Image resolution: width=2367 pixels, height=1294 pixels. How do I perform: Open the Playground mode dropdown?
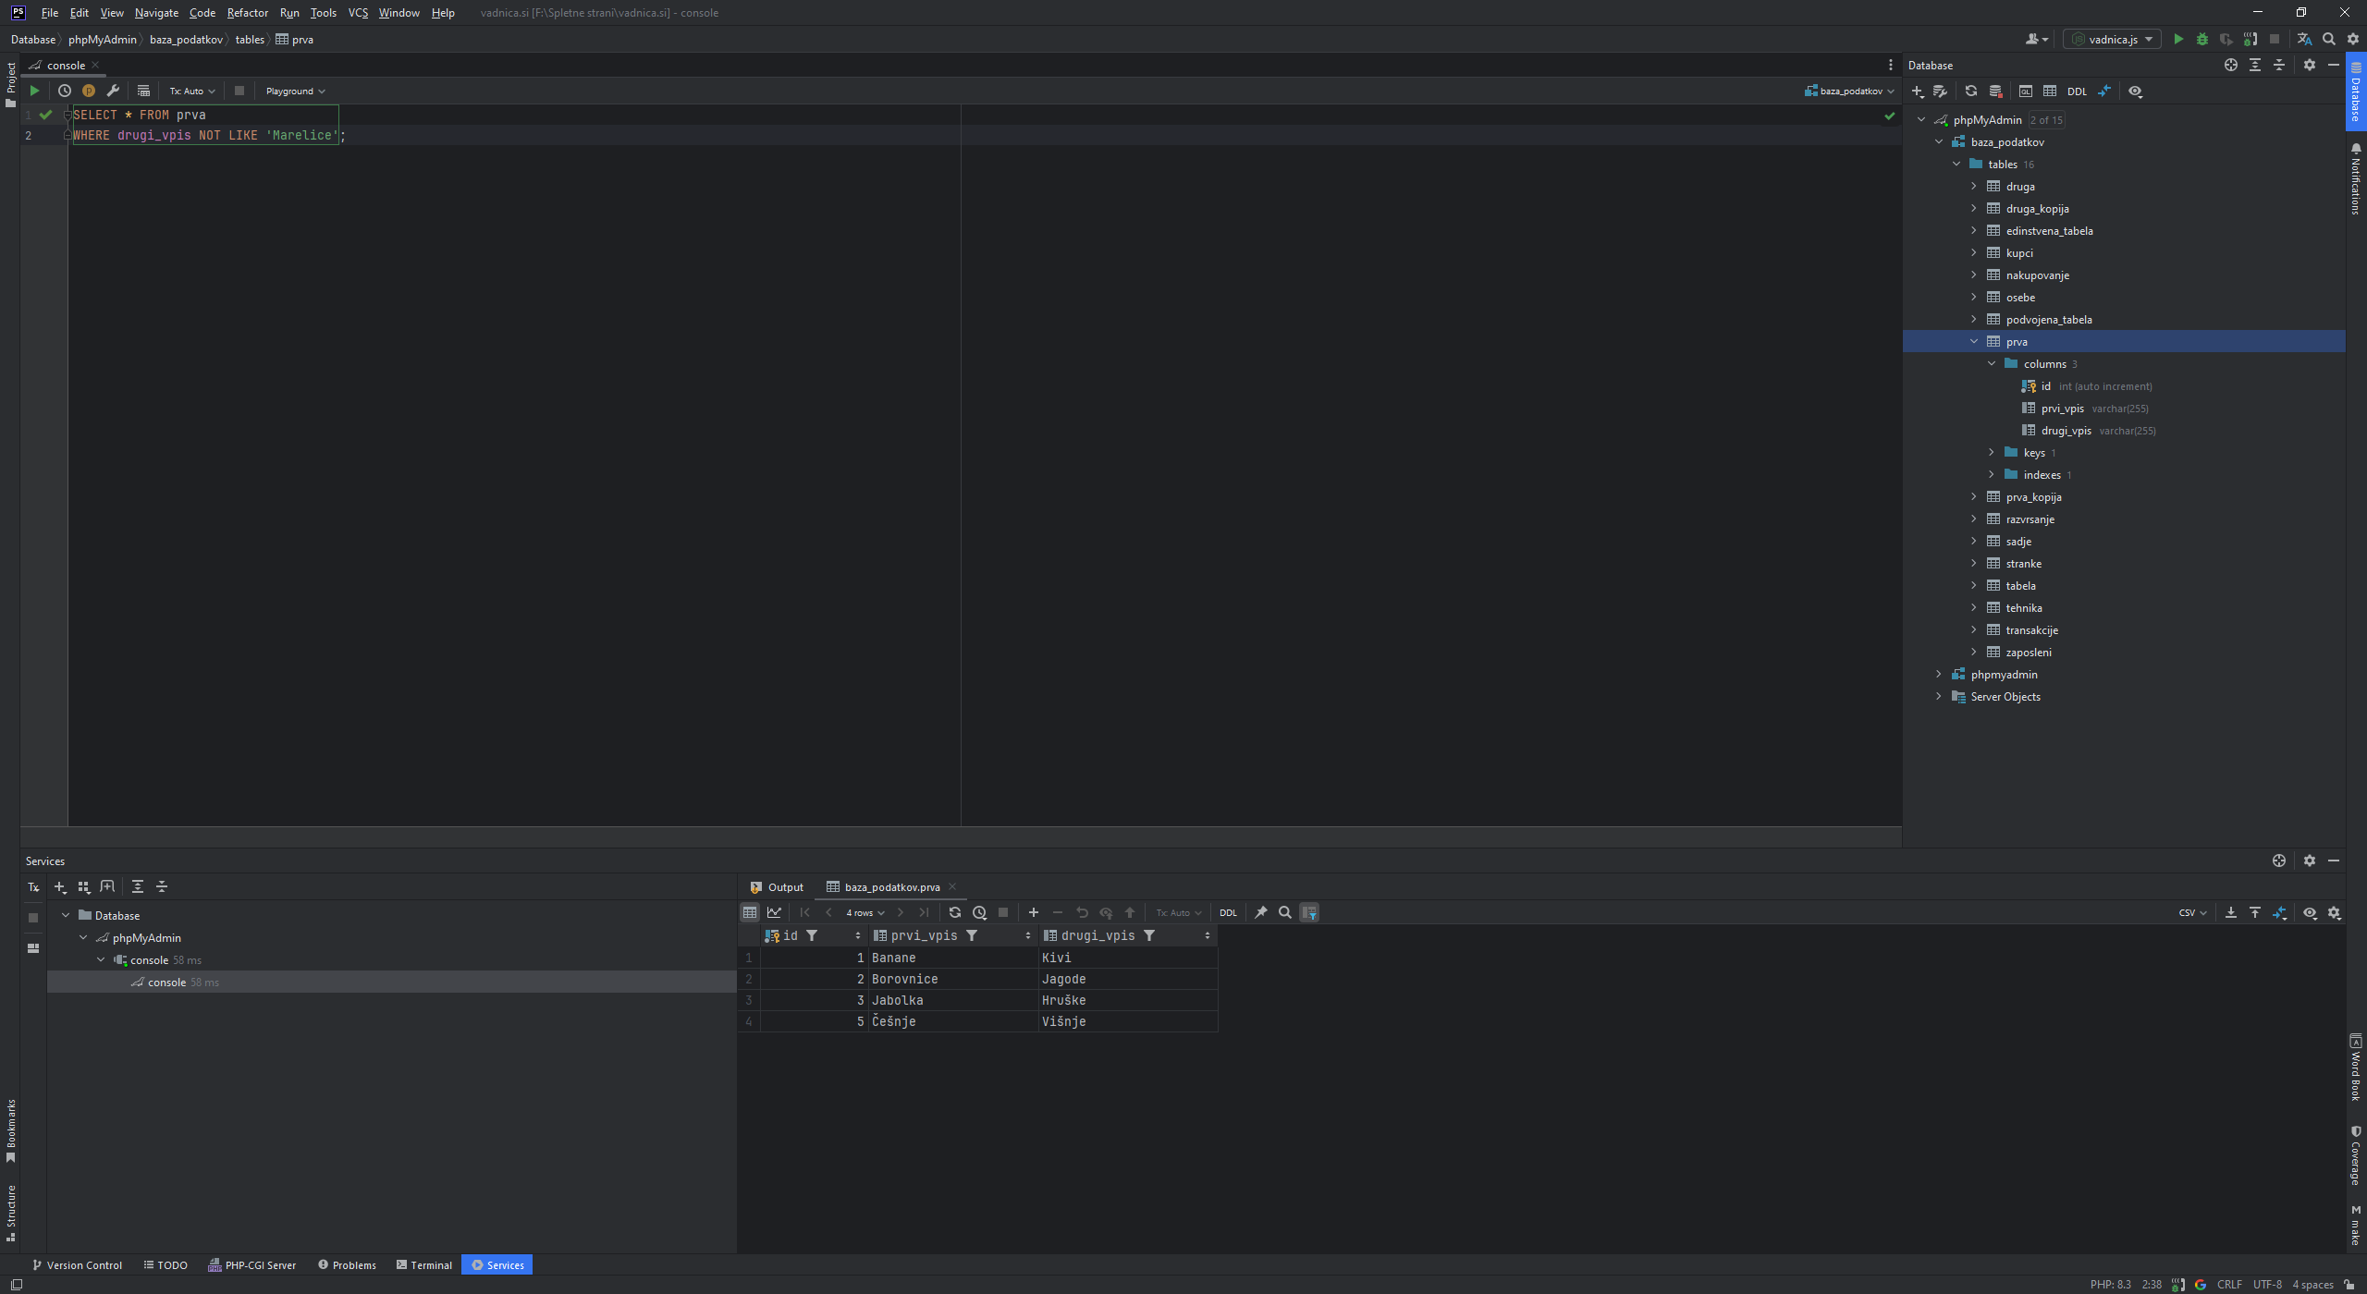(x=295, y=91)
